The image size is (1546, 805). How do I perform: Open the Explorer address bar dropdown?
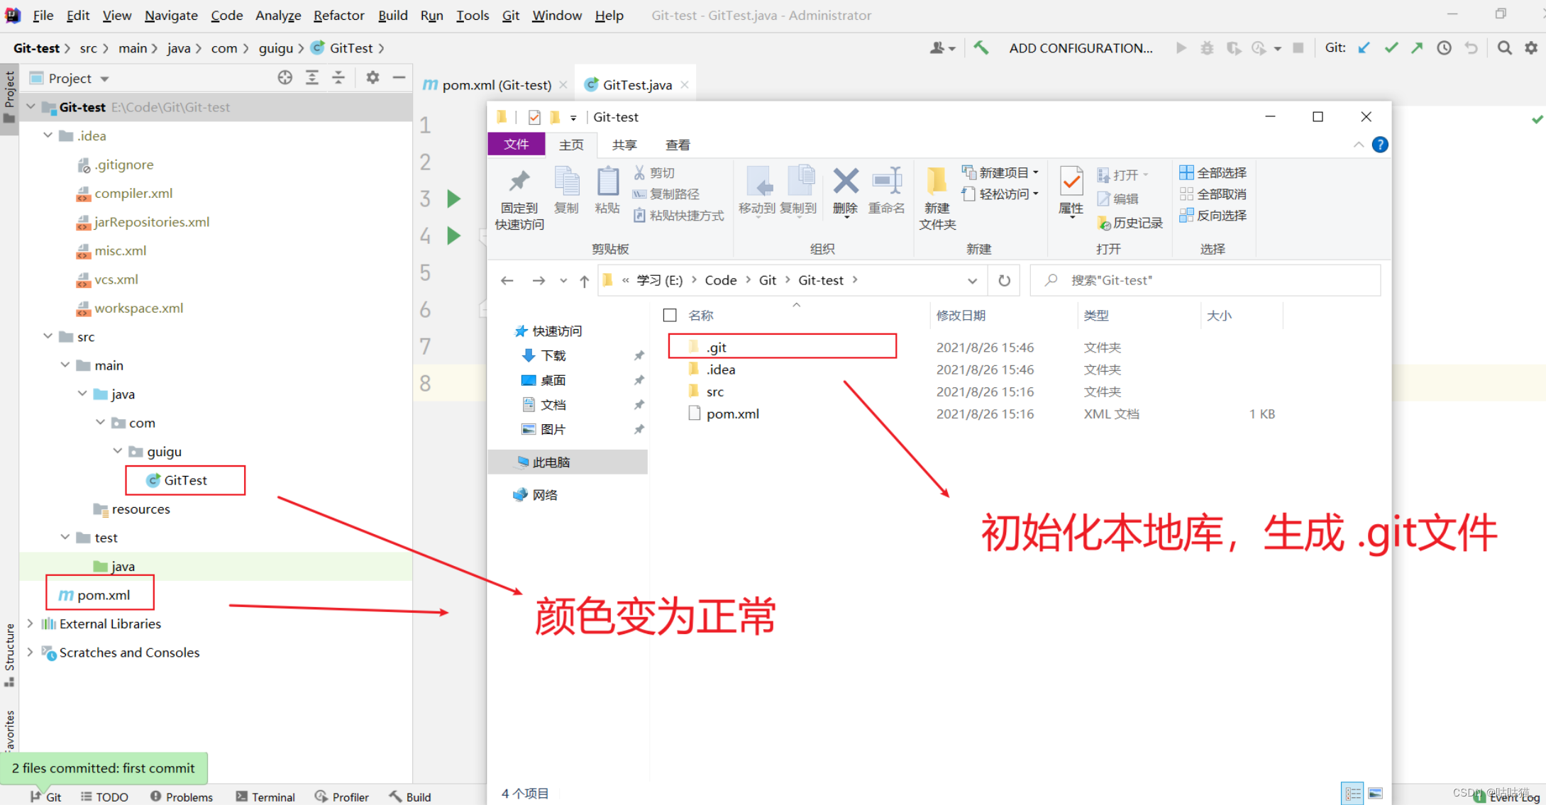point(971,279)
